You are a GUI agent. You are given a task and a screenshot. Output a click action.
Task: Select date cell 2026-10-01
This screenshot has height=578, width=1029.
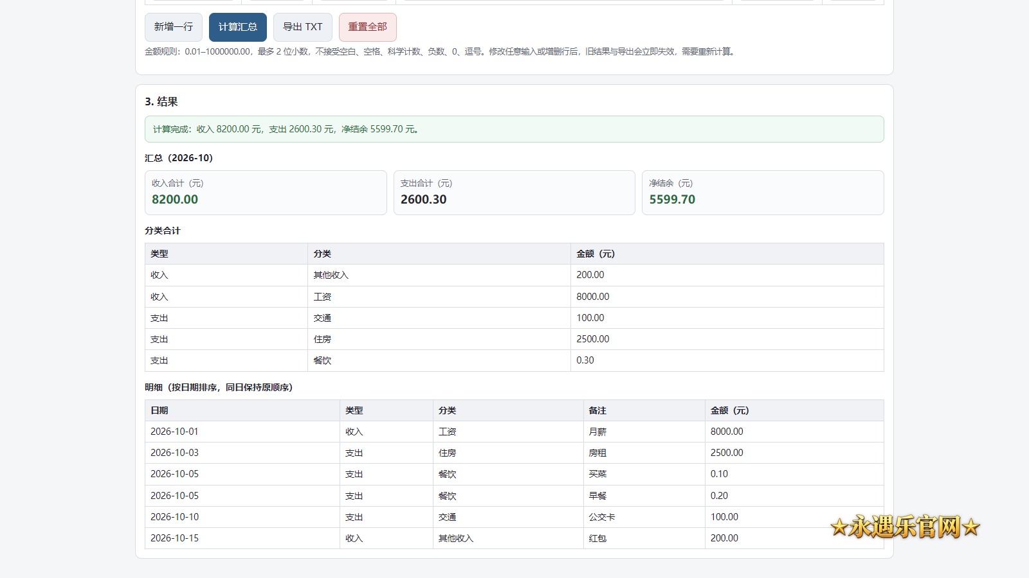tap(242, 432)
